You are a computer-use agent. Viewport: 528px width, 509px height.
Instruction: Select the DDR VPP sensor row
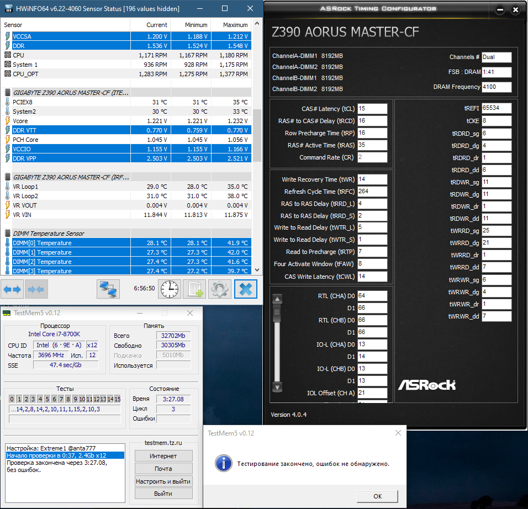coord(128,158)
